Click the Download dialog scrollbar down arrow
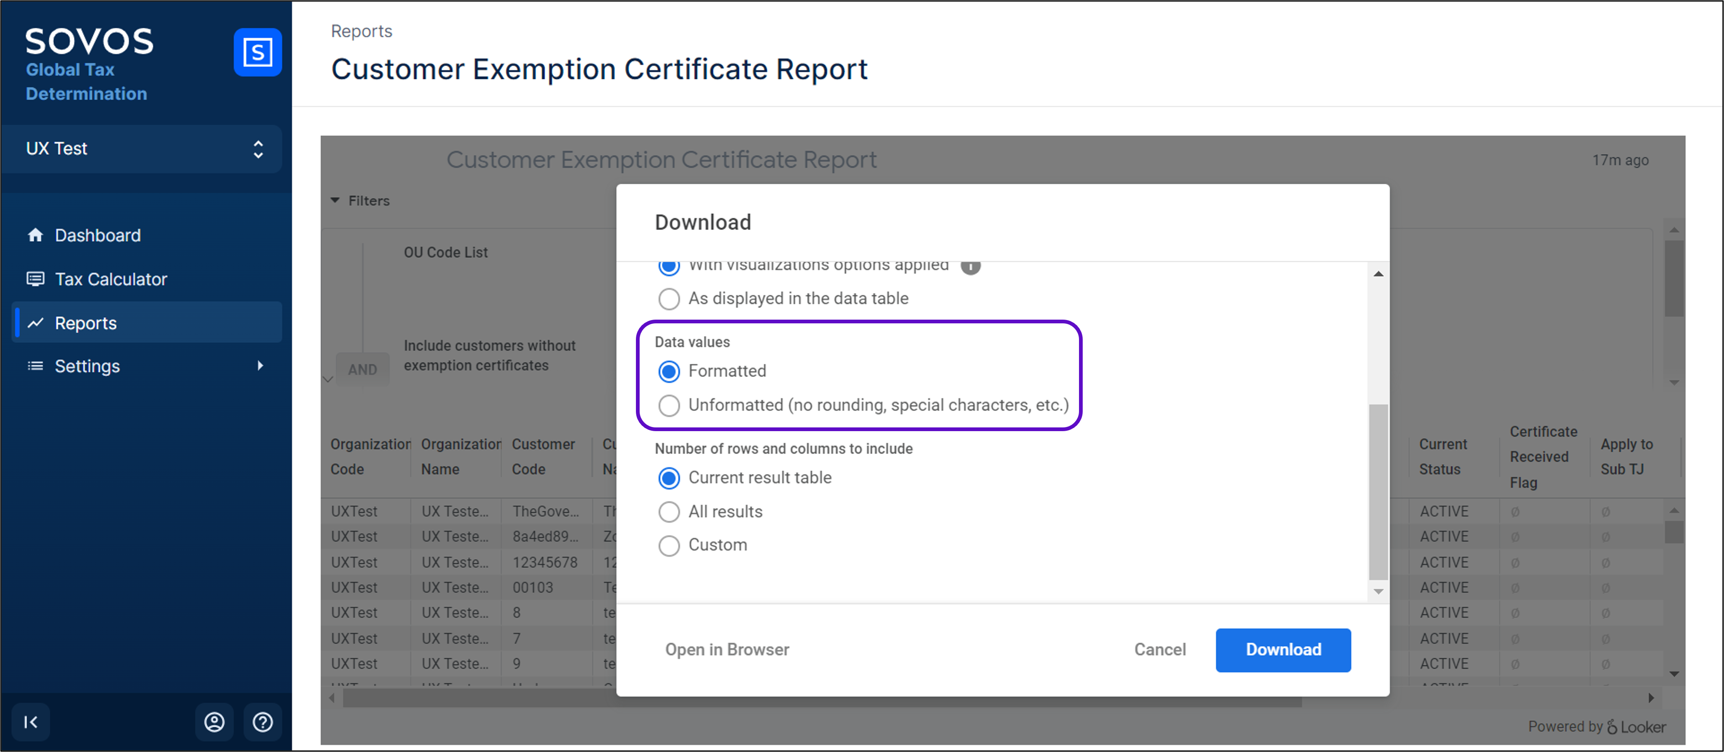The image size is (1724, 752). pyautogui.click(x=1378, y=591)
